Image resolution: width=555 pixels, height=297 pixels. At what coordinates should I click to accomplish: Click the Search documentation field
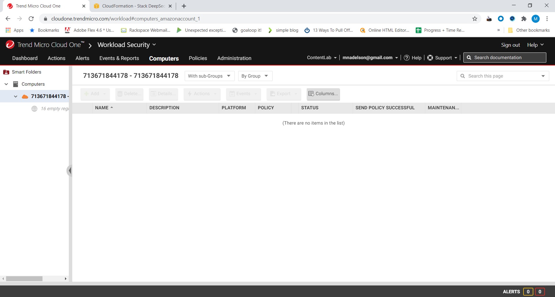point(505,58)
